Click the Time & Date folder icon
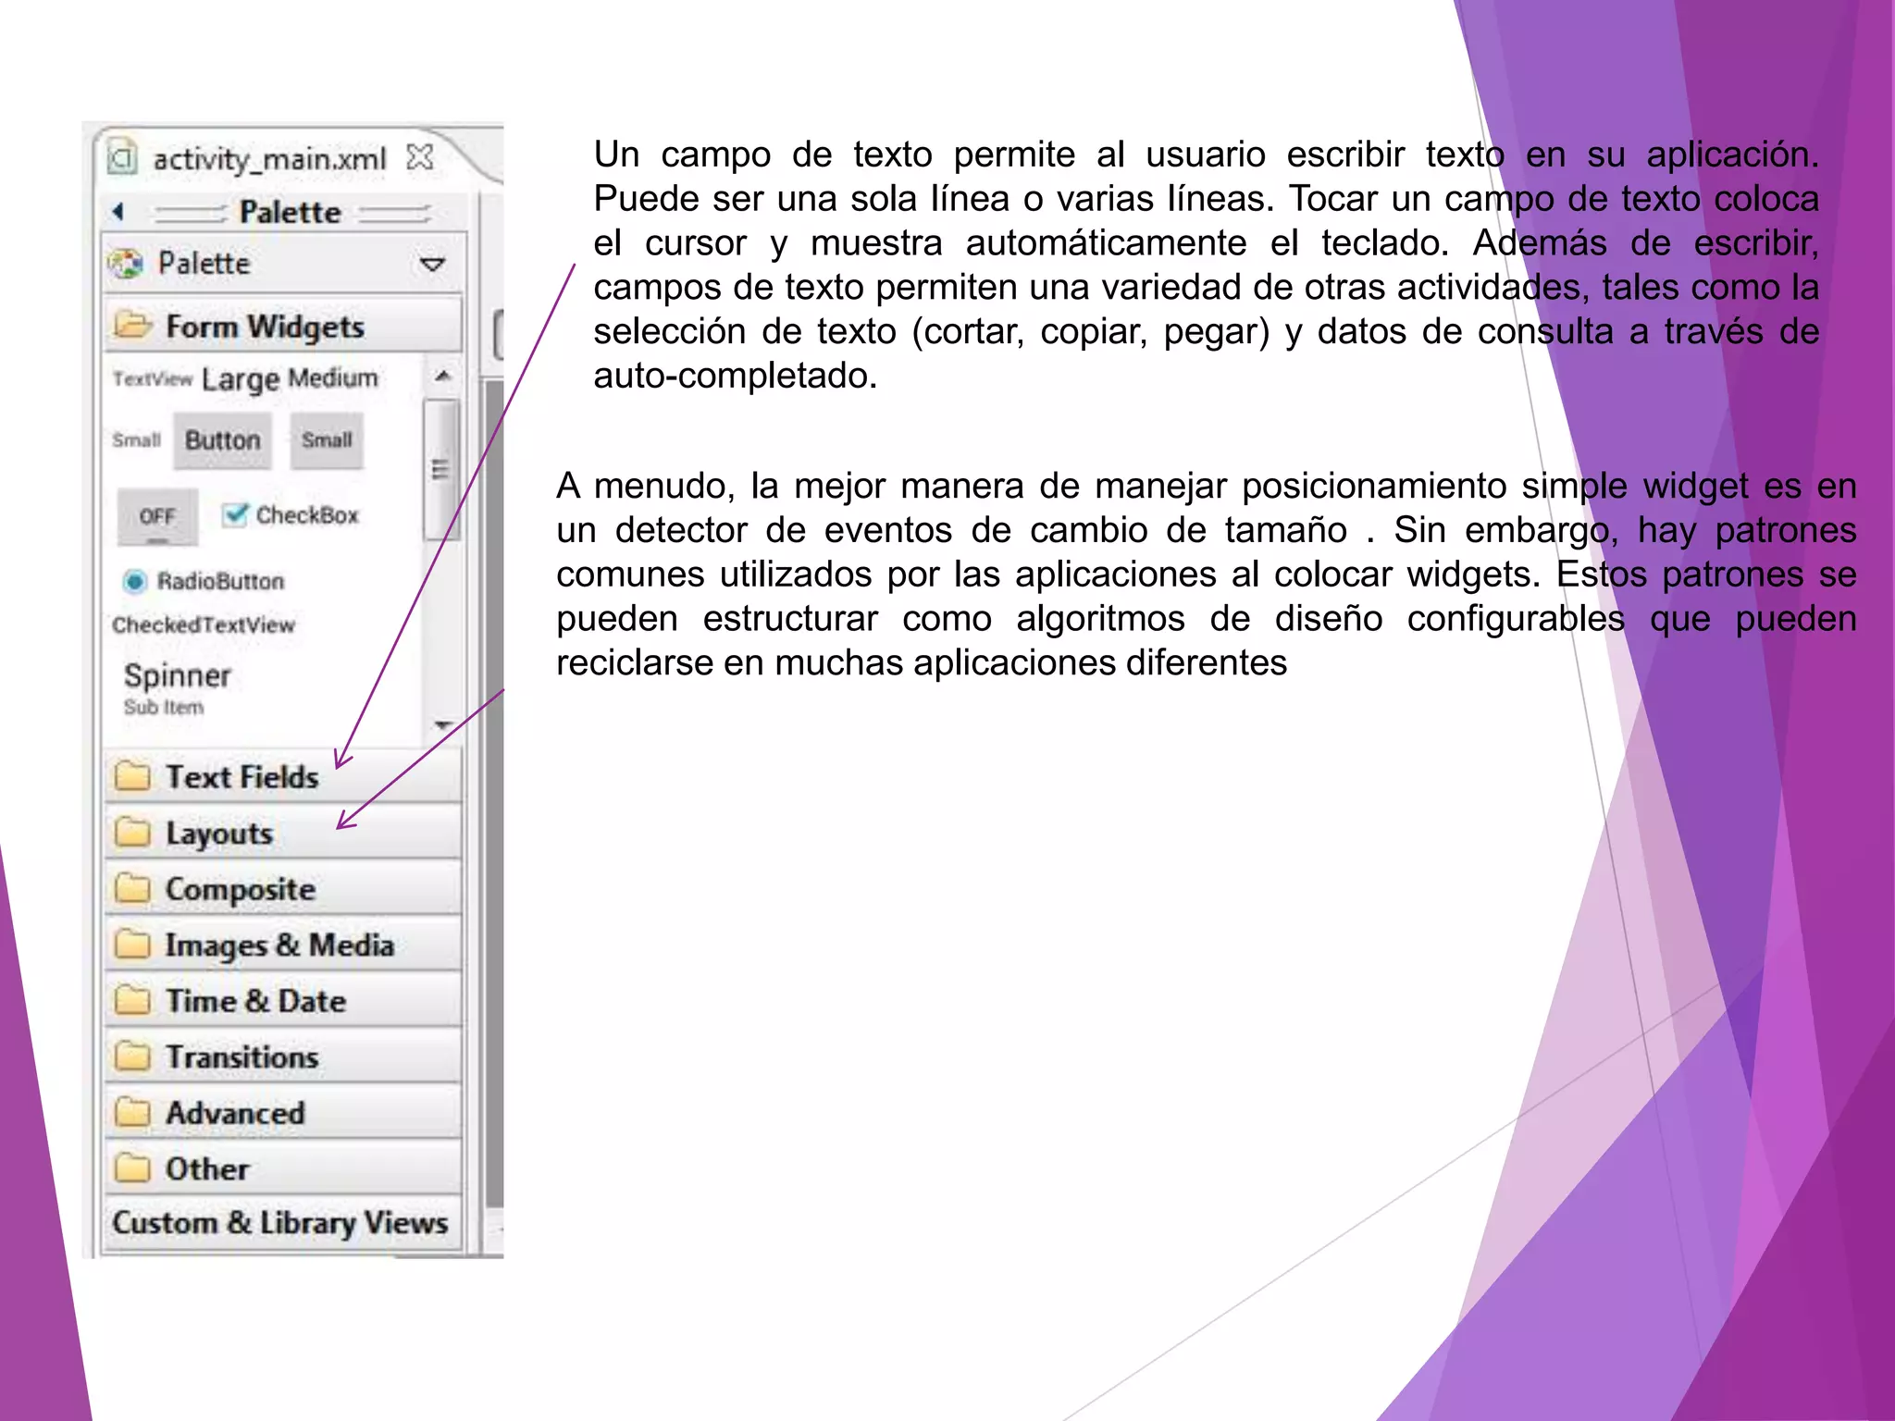The image size is (1895, 1421). click(x=132, y=1001)
